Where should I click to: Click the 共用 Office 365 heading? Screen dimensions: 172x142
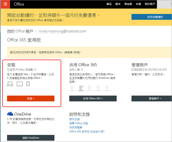83,65
